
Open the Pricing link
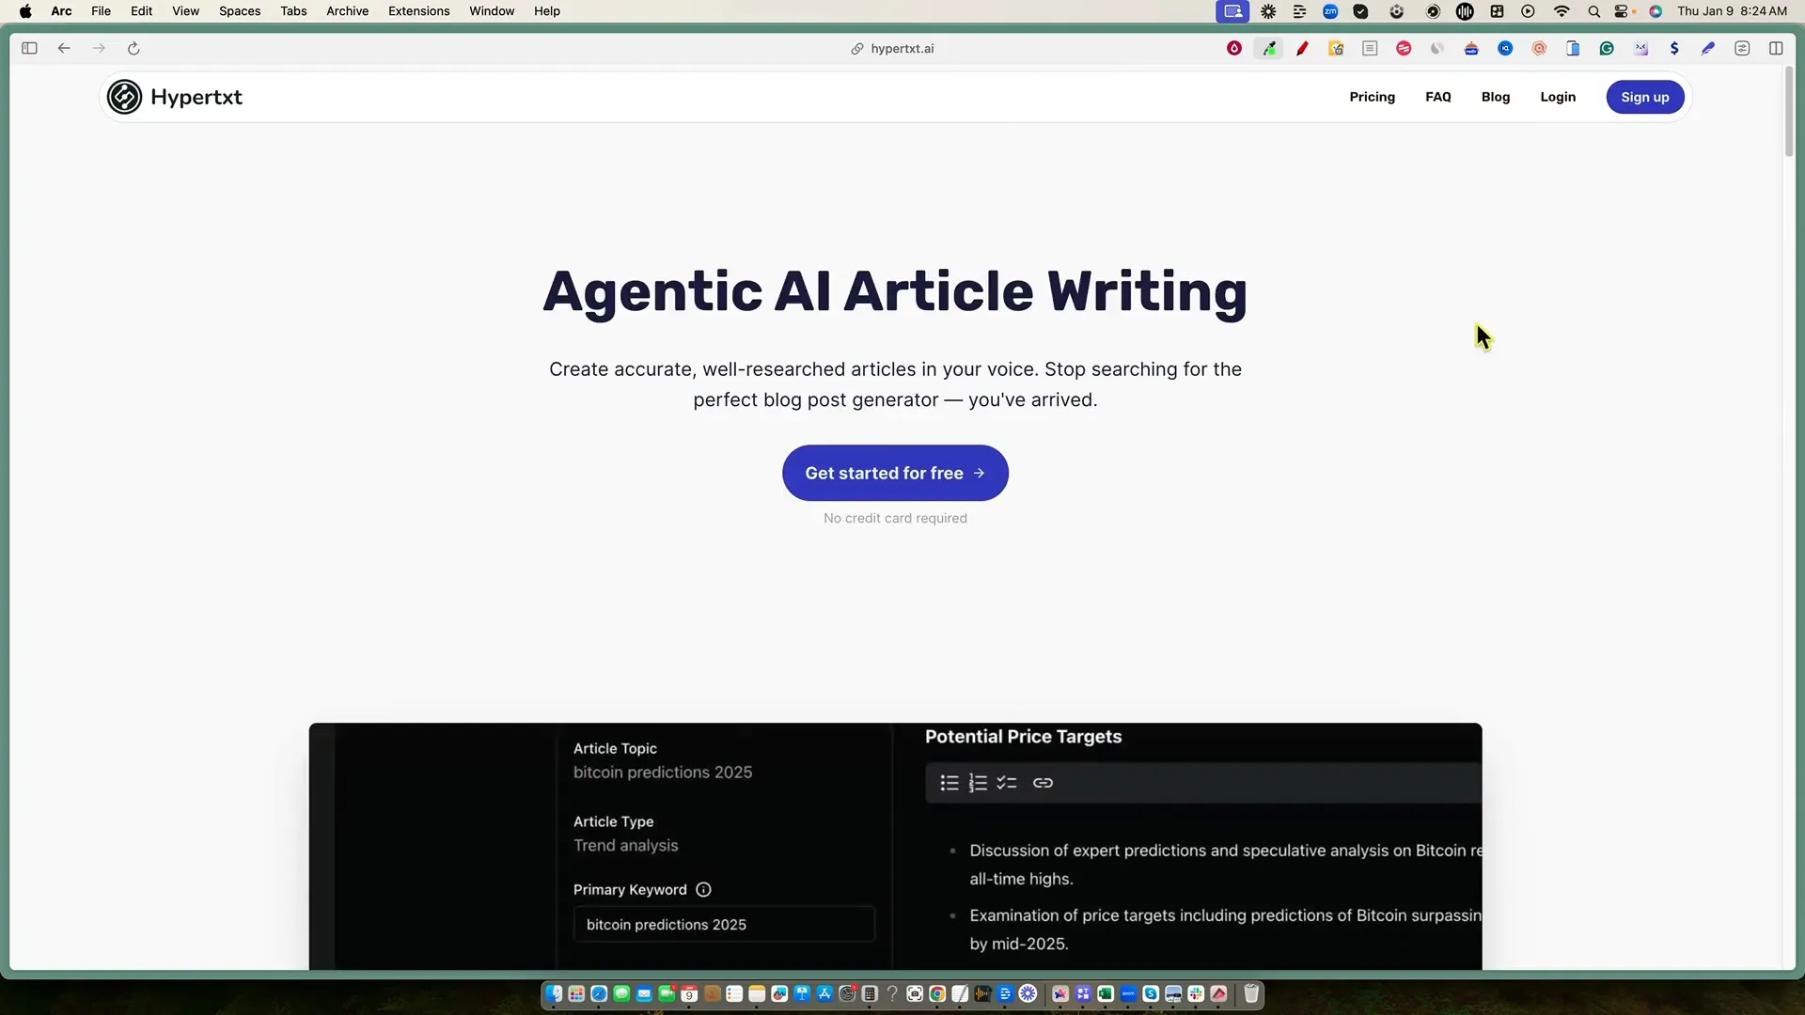[1372, 97]
